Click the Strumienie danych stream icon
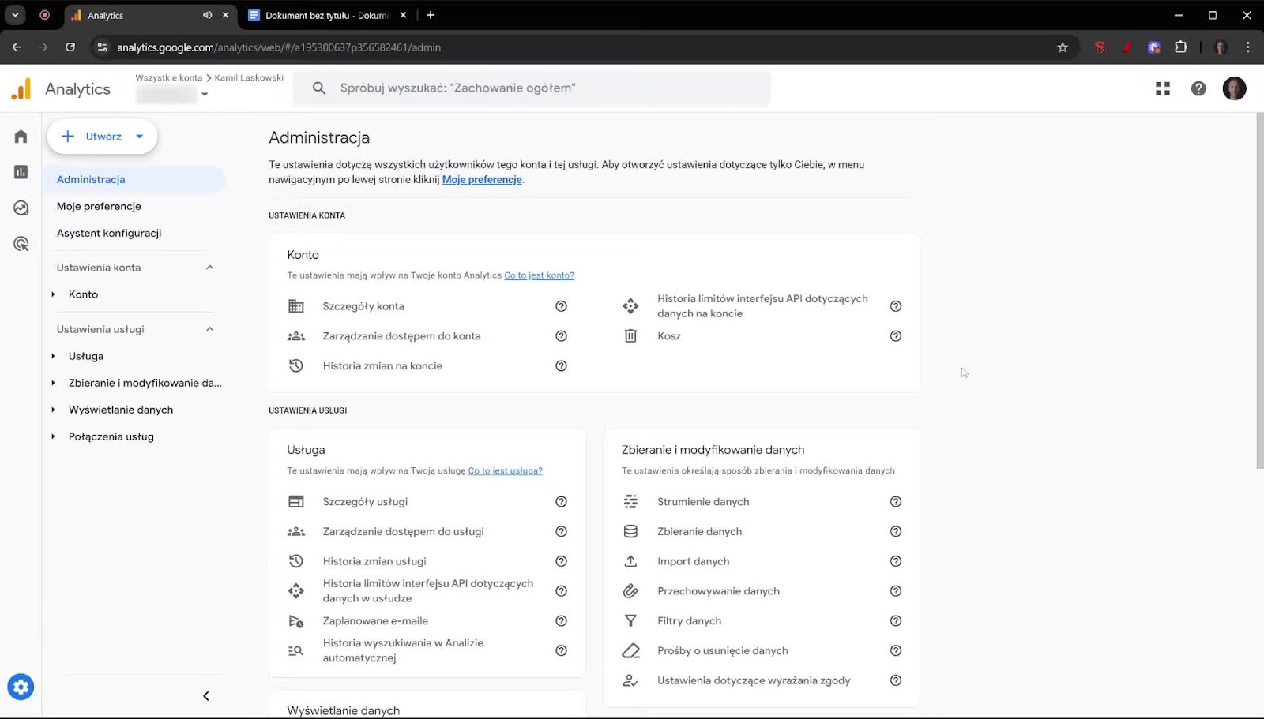 pos(630,502)
